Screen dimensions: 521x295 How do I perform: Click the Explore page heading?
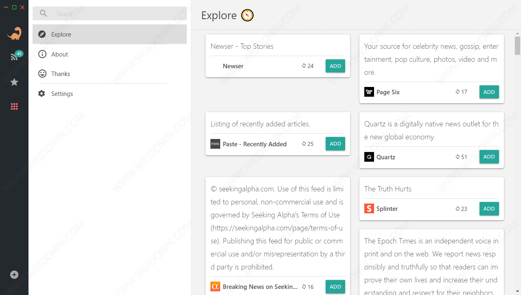[x=219, y=15]
